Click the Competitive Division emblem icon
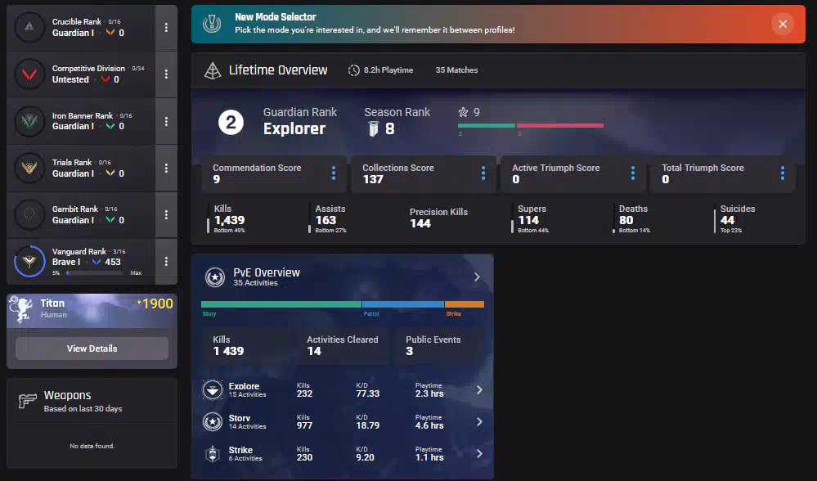817x481 pixels. 29,74
